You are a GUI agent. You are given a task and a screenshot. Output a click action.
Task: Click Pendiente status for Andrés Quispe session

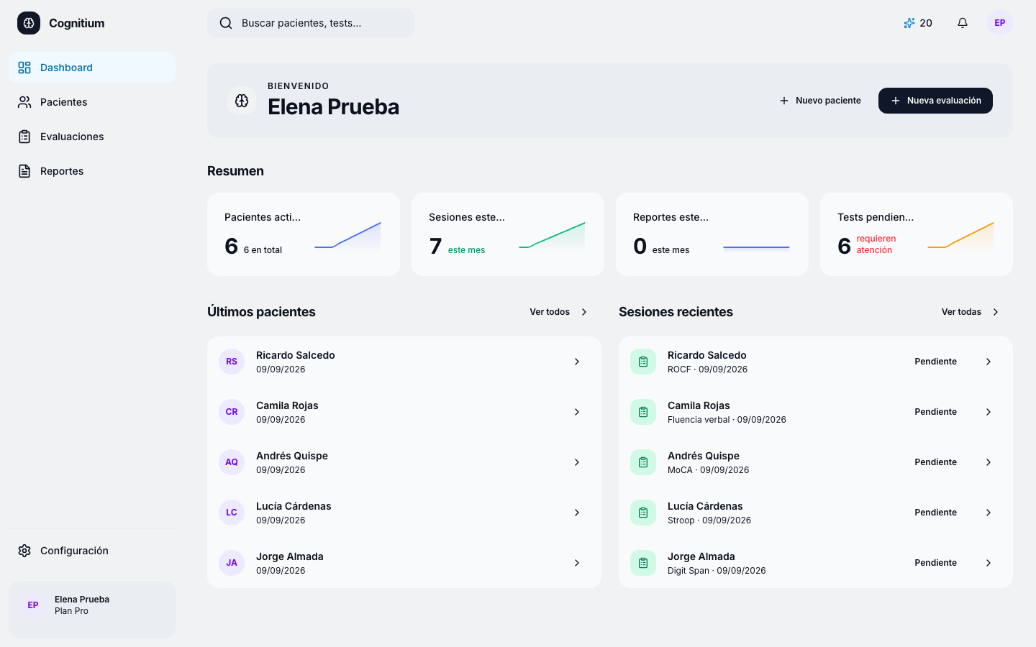click(935, 462)
